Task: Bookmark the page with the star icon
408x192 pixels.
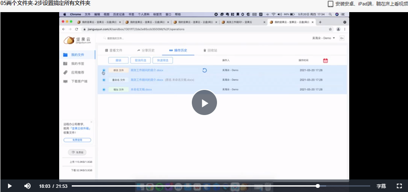Action: (330, 29)
